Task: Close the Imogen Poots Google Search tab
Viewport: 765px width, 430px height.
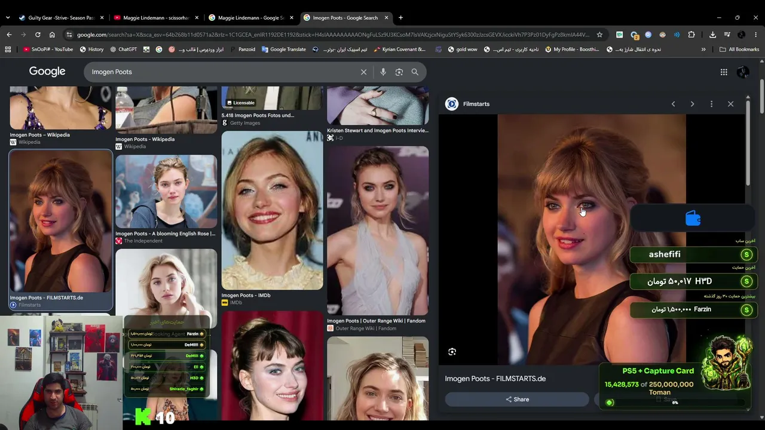Action: 386,18
